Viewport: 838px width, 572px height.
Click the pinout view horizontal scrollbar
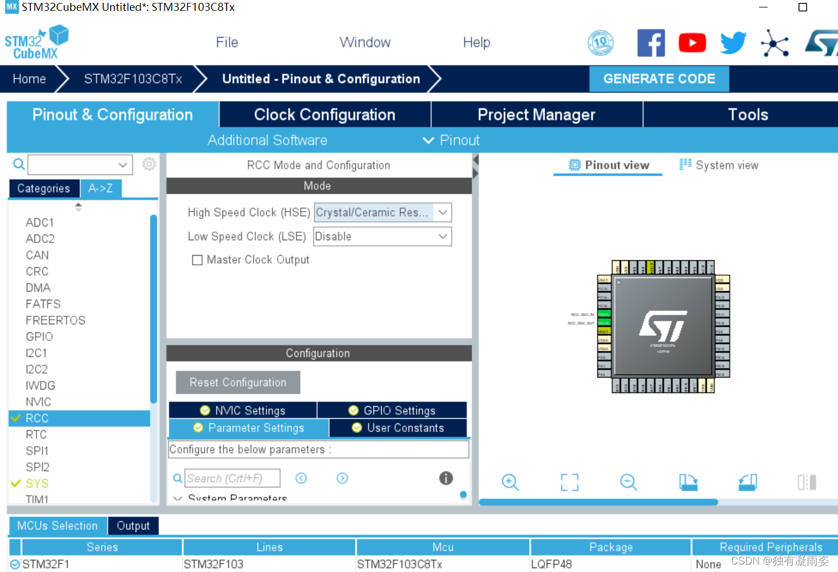598,502
